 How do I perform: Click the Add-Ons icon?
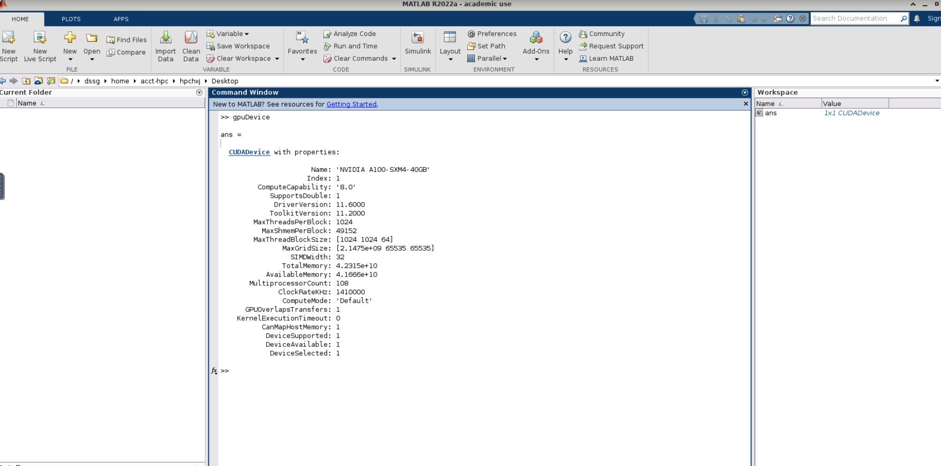(x=536, y=37)
